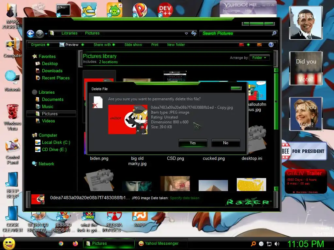This screenshot has width=334, height=250.
Task: Open the Share with menu
Action: [x=104, y=45]
